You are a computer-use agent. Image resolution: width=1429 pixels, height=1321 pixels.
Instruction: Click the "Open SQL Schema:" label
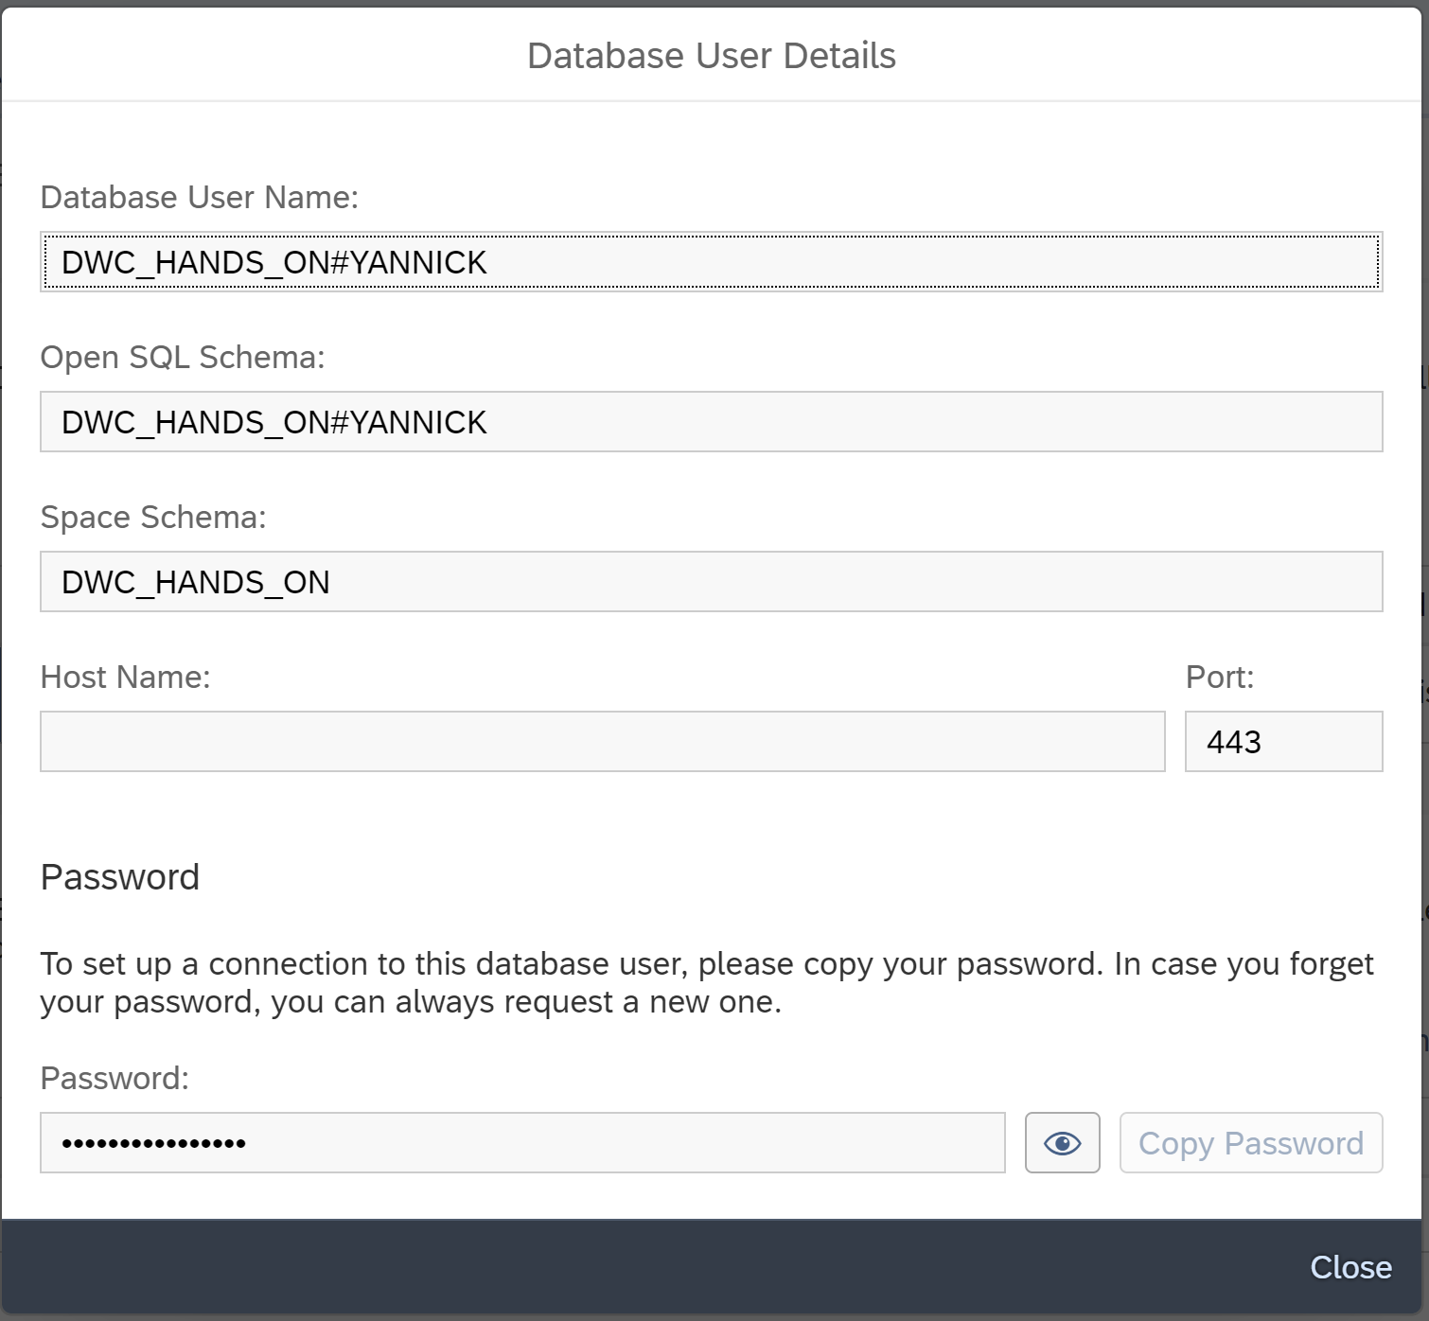183,357
